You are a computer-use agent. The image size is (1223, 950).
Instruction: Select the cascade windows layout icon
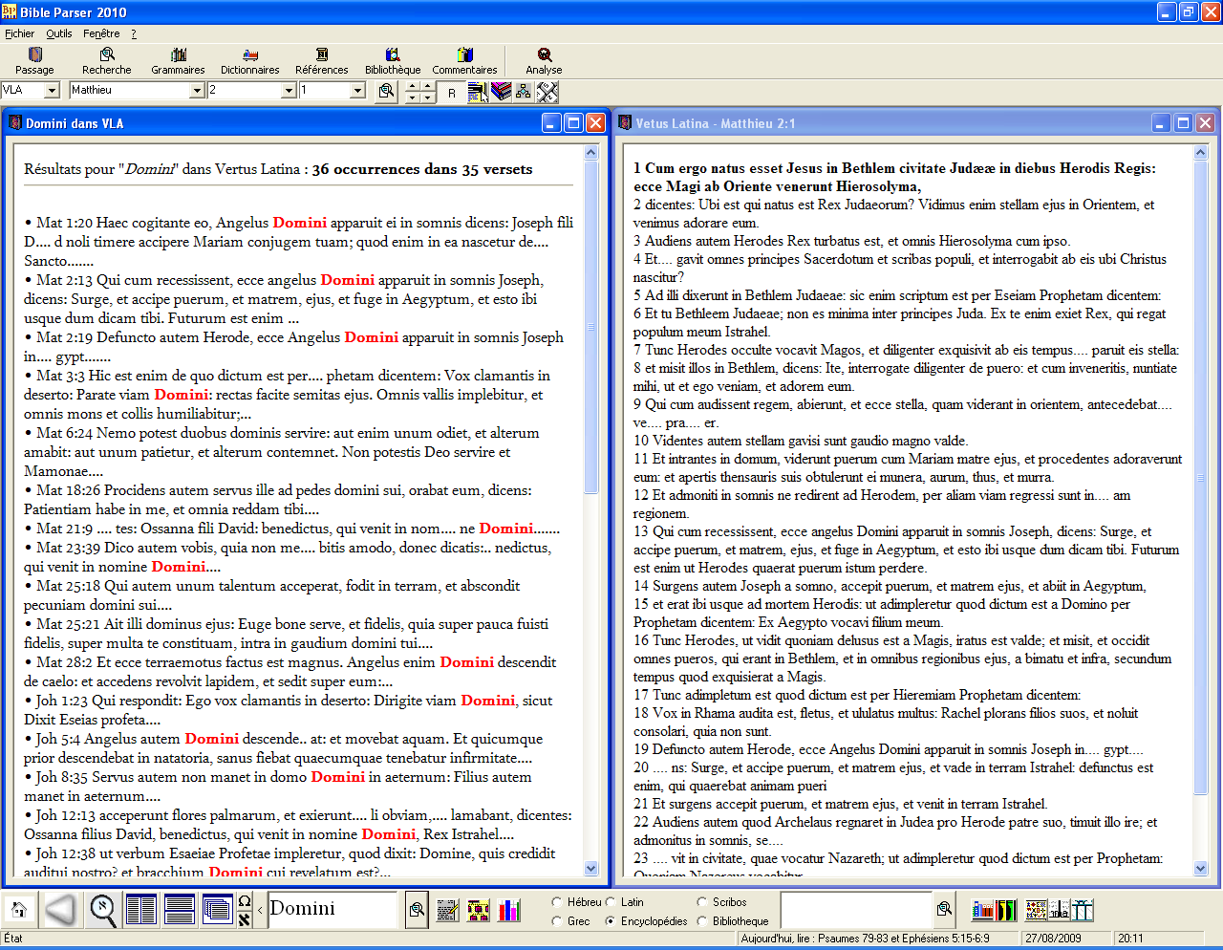pyautogui.click(x=218, y=909)
